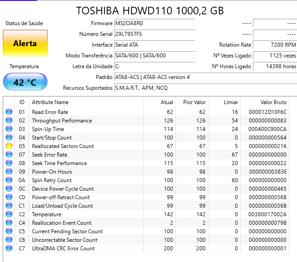
Task: Click the Nº Horas Ligado 14398 horas field
Action: pyautogui.click(x=275, y=66)
